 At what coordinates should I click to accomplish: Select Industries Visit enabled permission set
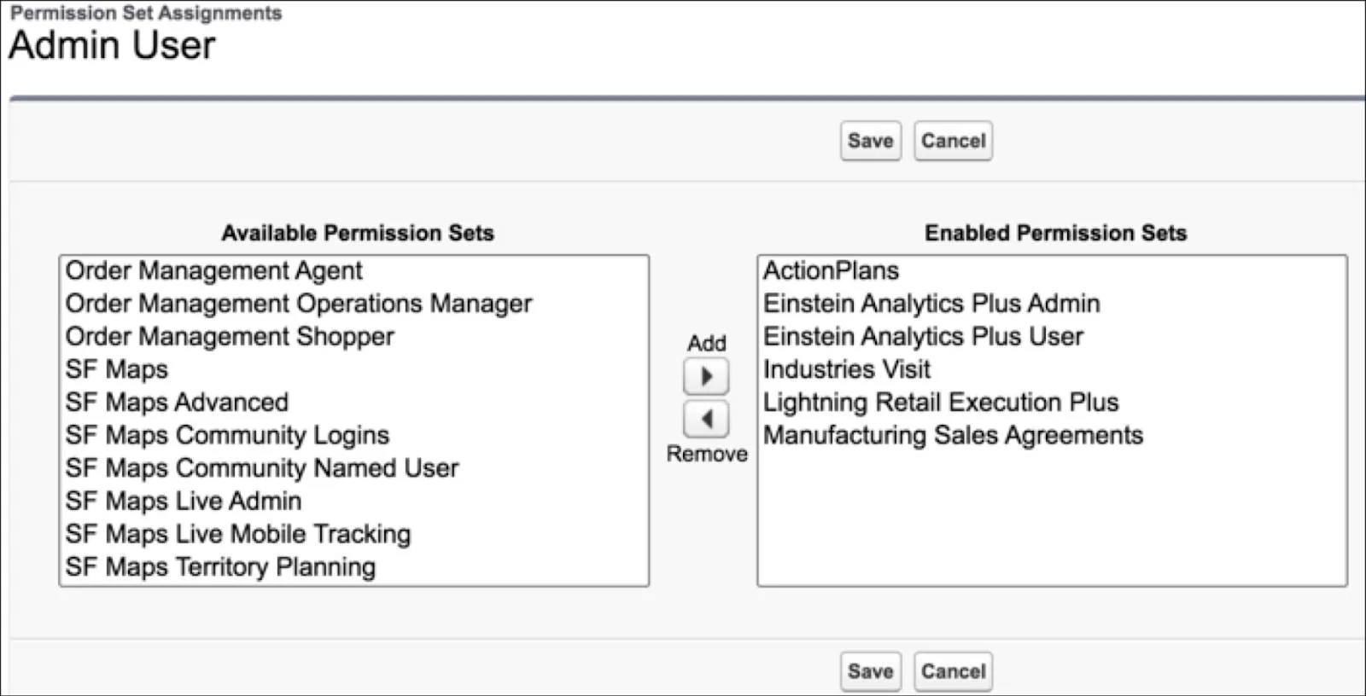coord(846,369)
